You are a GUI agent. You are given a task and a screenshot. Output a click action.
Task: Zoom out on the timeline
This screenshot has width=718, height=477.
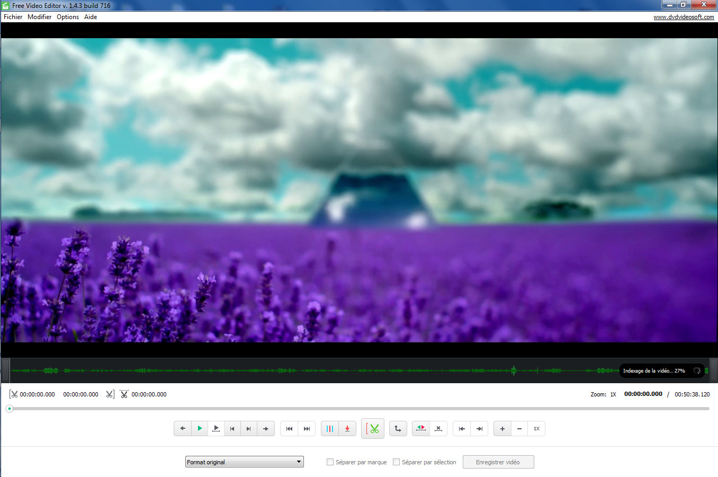pyautogui.click(x=519, y=428)
